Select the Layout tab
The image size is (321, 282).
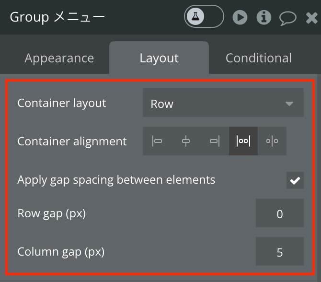tap(159, 58)
